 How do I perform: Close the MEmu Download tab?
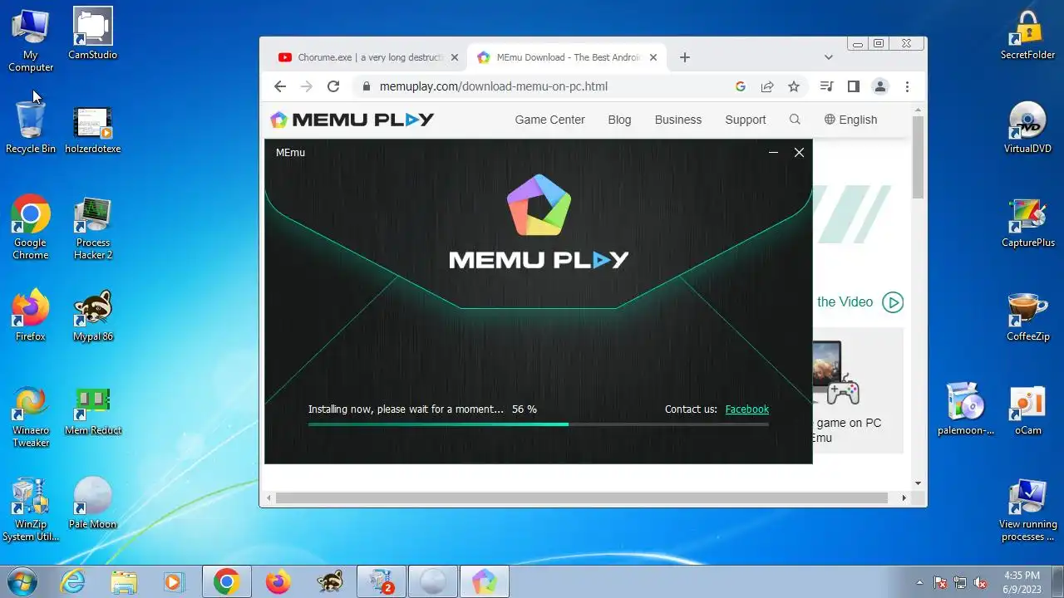click(653, 57)
